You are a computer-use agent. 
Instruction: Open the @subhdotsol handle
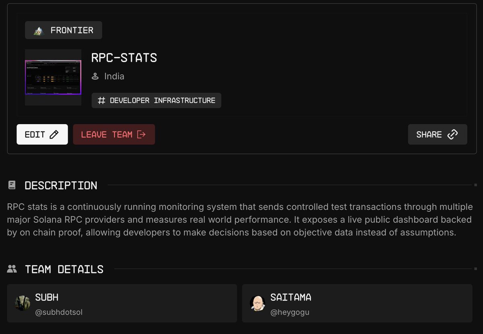59,312
